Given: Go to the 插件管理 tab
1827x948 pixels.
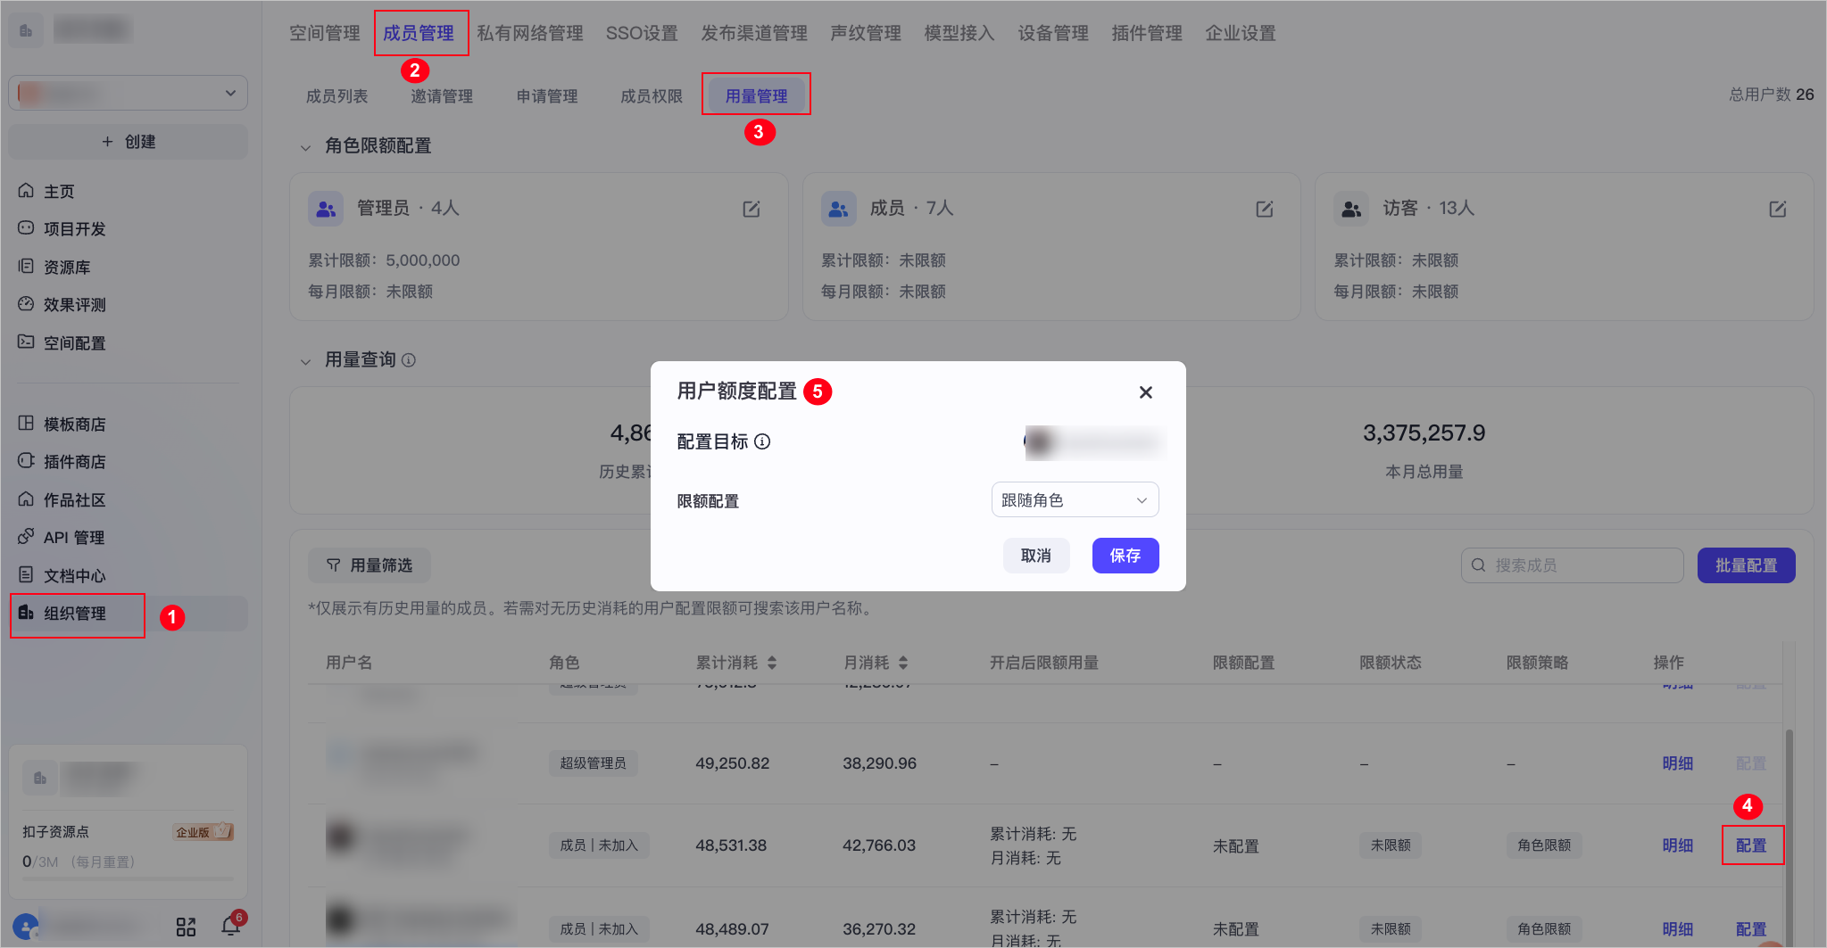Looking at the screenshot, I should tap(1147, 33).
